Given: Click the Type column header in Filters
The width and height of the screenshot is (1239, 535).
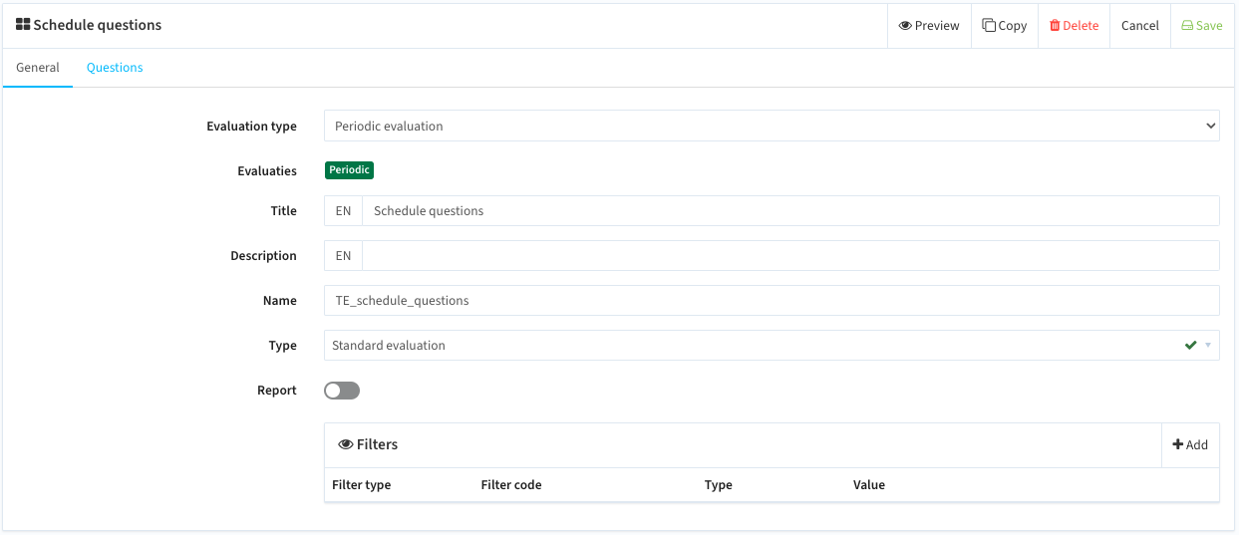Looking at the screenshot, I should click(x=718, y=485).
